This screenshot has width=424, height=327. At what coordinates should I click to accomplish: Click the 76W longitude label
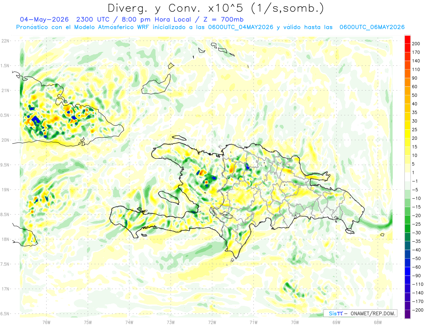click(x=46, y=322)
